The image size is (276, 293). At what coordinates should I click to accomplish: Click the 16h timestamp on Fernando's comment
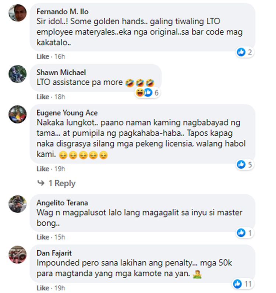(60, 56)
